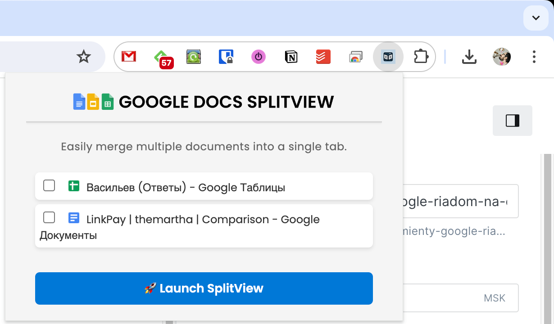Open the Chrome profile avatar
The image size is (554, 324).
[x=502, y=57]
